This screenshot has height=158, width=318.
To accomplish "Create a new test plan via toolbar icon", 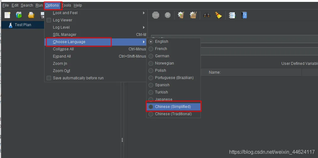I will click(x=8, y=15).
